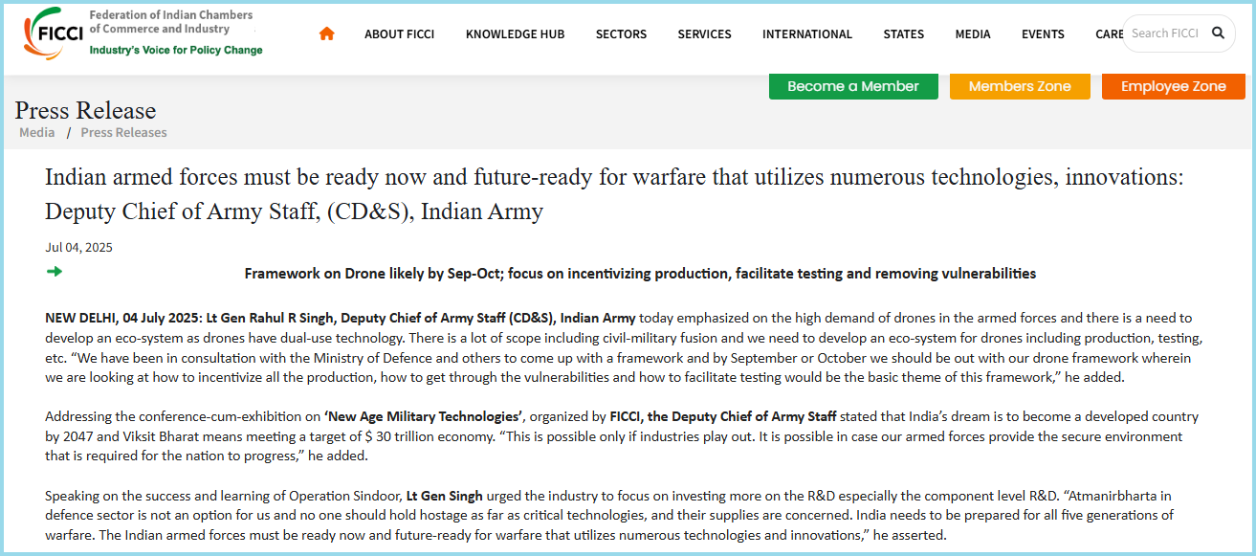Click Industry's Voice for Policy Change tagline

pos(176,50)
